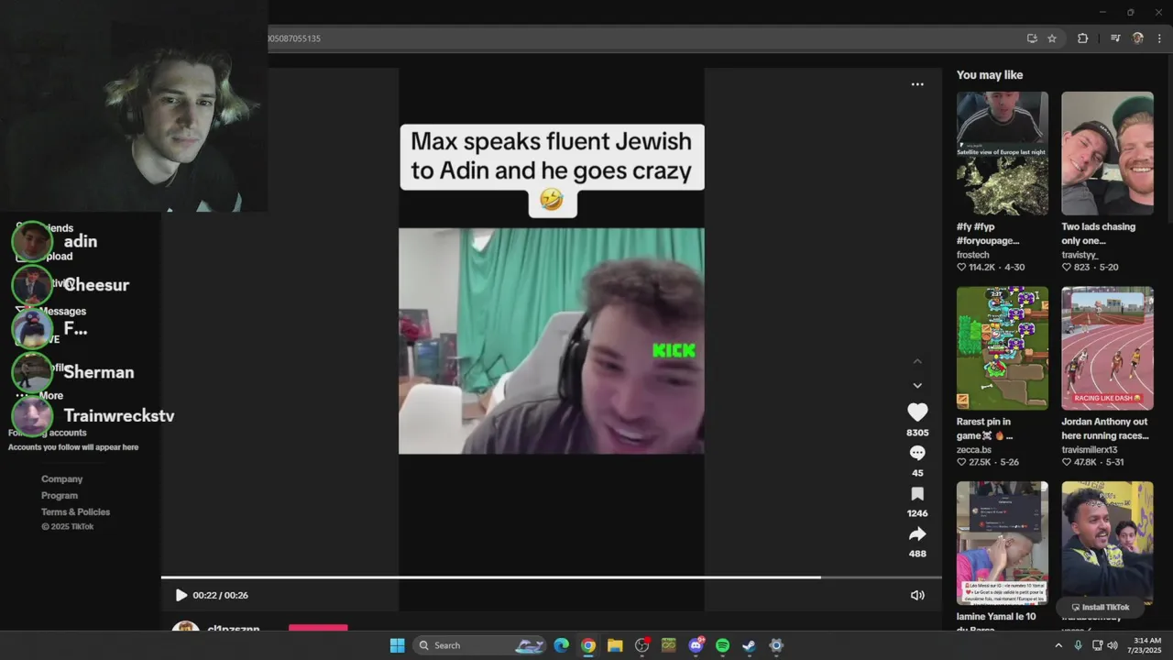Screen dimensions: 1173x660
Task: Click the taskbar Search box
Action: (x=479, y=645)
